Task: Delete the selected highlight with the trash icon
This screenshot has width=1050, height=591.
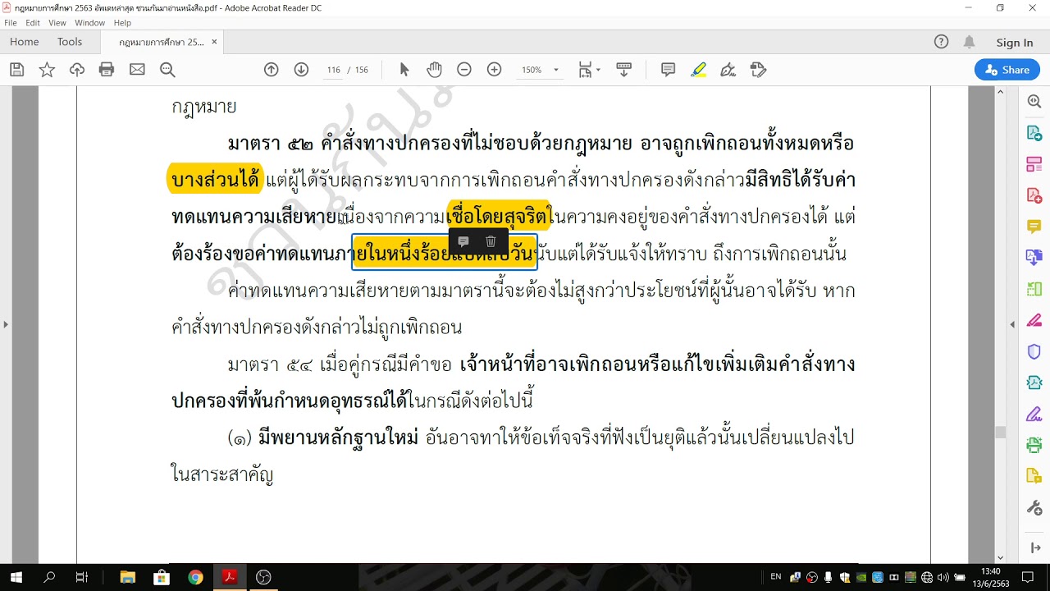Action: pos(491,241)
